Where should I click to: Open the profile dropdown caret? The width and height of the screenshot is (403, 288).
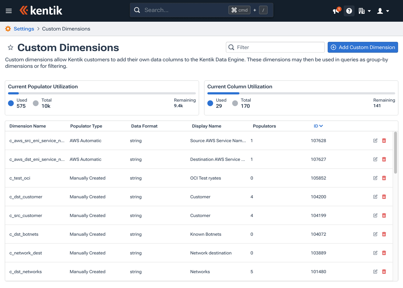coord(387,11)
